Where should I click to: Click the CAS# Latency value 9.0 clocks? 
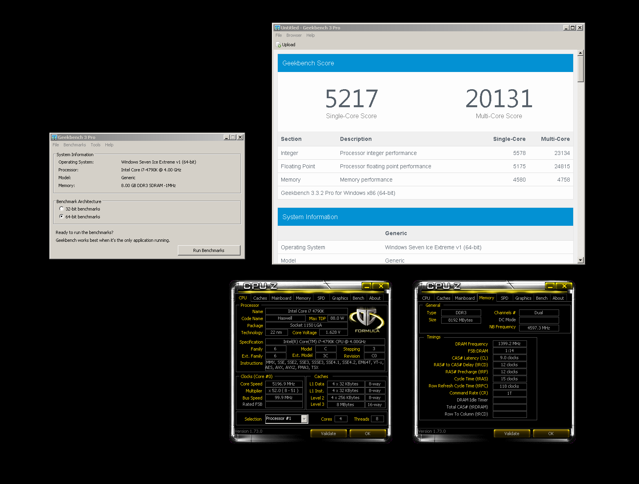point(509,358)
